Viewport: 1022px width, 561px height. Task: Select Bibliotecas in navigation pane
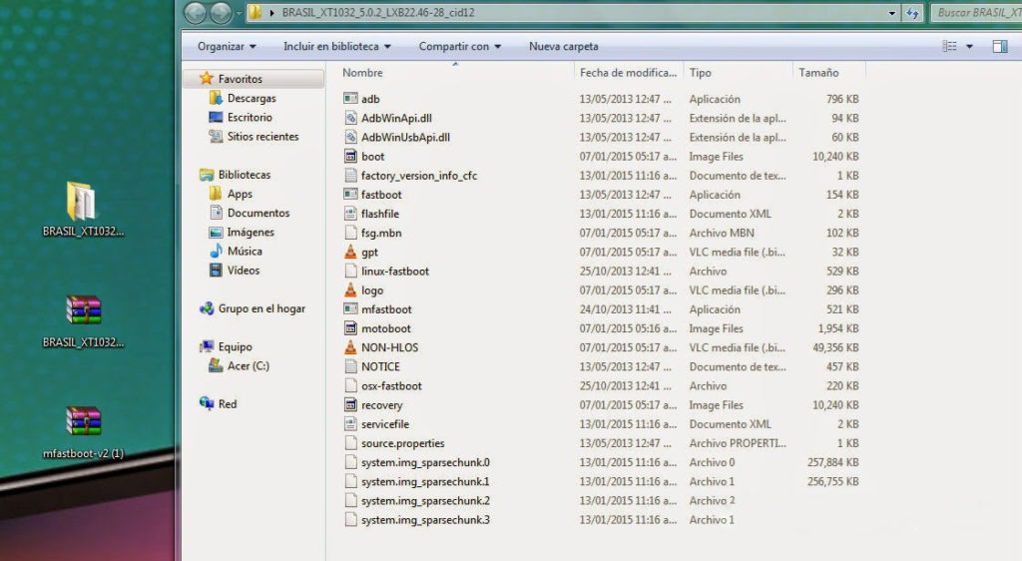pyautogui.click(x=244, y=175)
